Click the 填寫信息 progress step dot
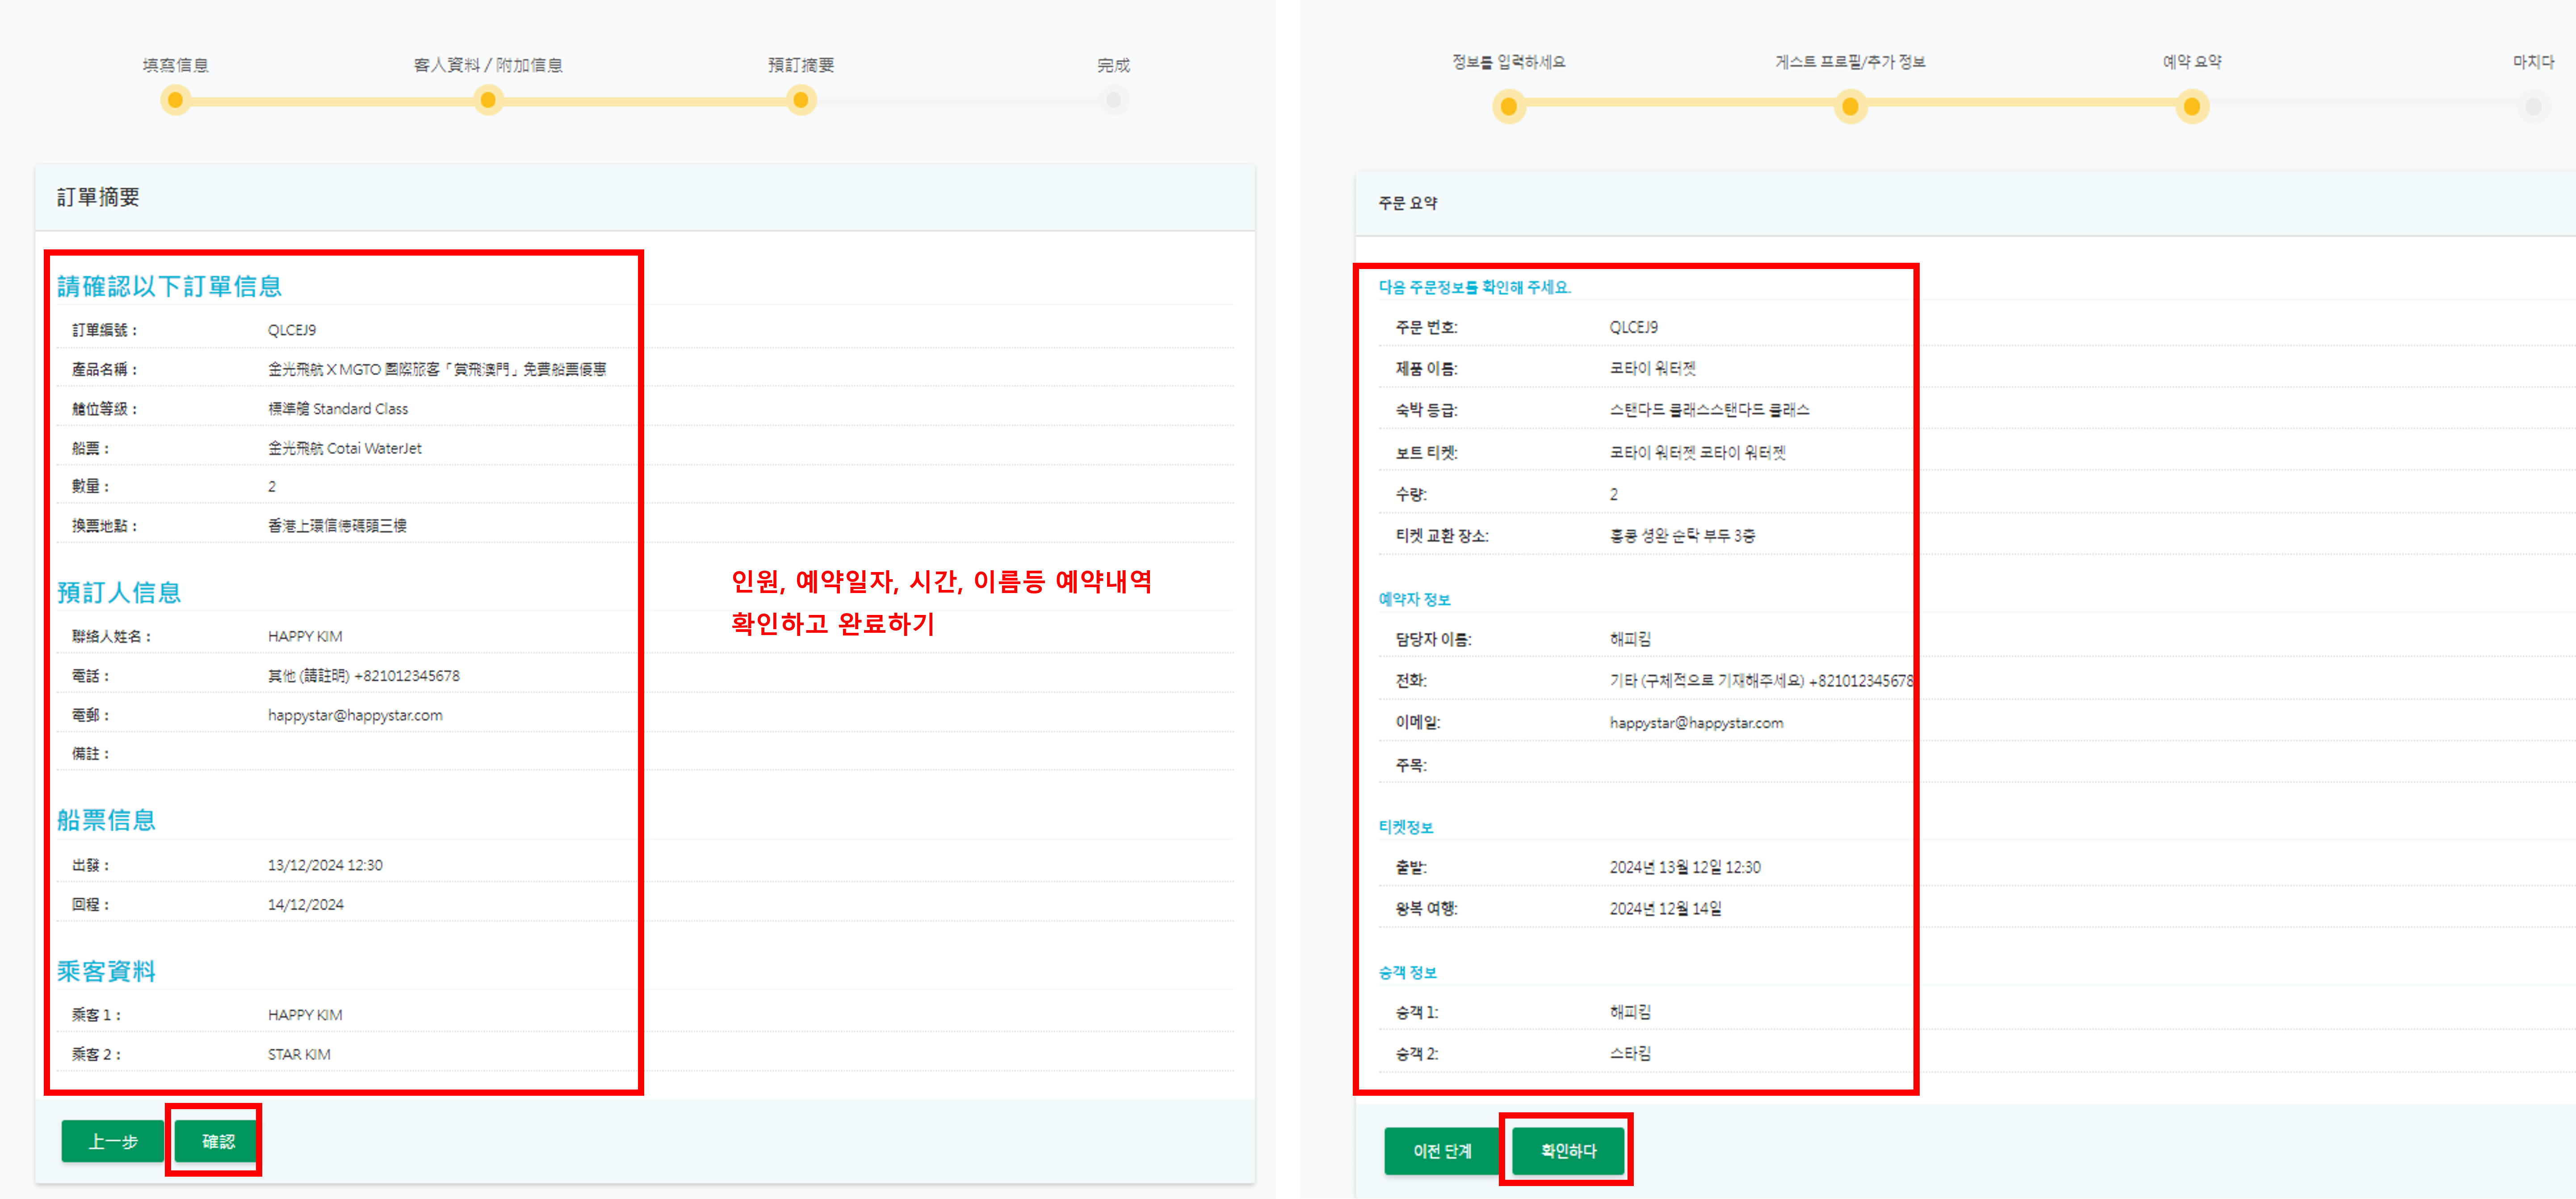Viewport: 2576px width, 1199px height. pyautogui.click(x=176, y=100)
